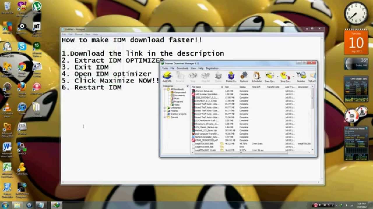Open the Recycle Bin desktop icon
Viewport: 373px width, 209px height.
7,8
